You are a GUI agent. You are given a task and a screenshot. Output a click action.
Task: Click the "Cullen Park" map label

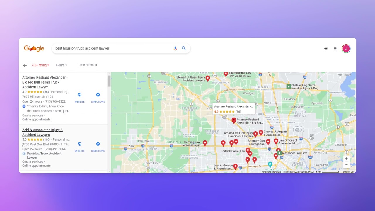[x=173, y=142]
